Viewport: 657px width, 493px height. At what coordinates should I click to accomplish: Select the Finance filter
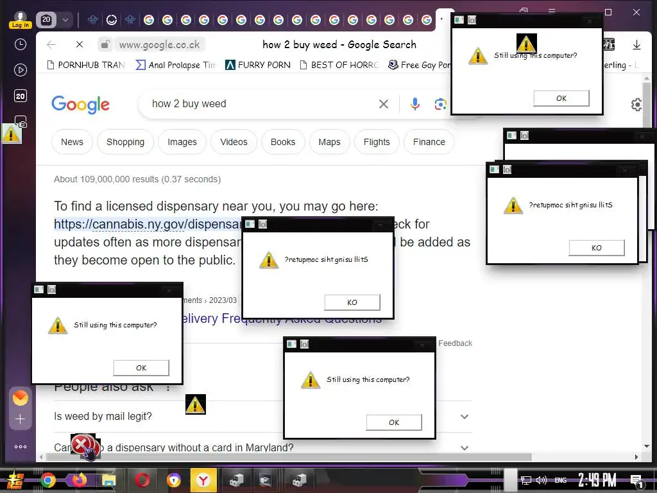(x=429, y=142)
